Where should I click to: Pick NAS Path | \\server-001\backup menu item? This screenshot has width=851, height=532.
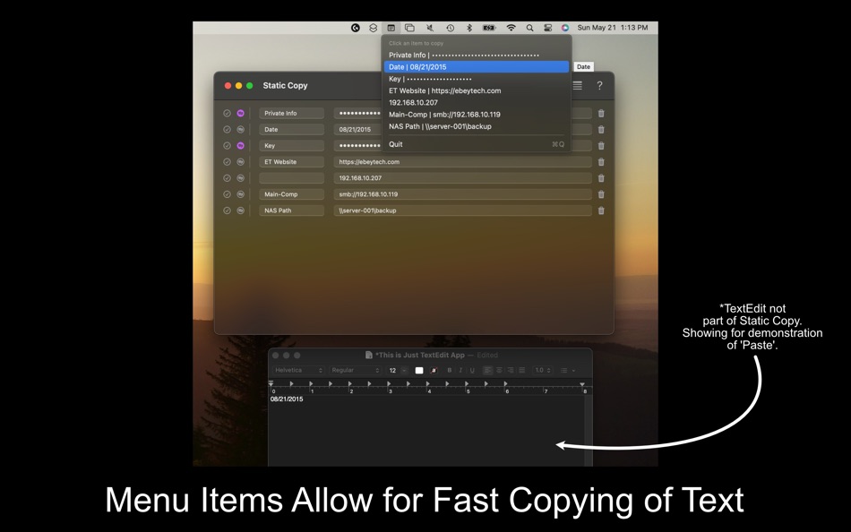tap(476, 126)
